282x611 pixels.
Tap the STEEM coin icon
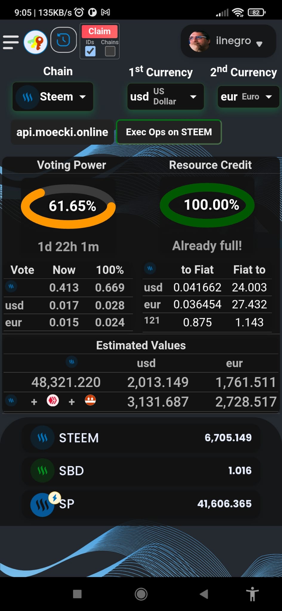tap(42, 438)
